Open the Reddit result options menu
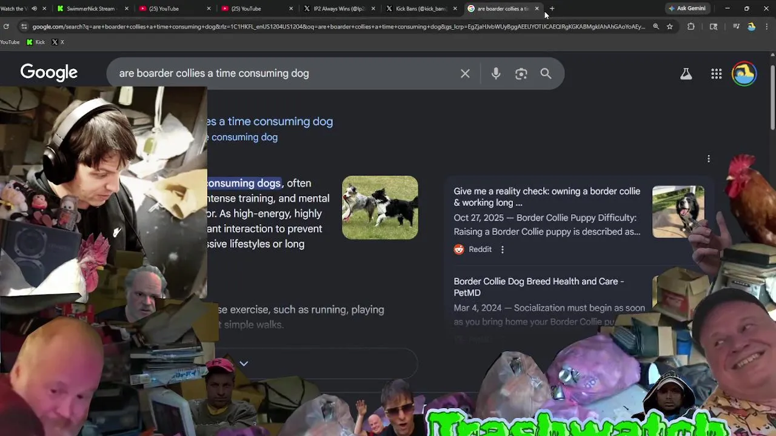The height and width of the screenshot is (436, 776). (502, 249)
